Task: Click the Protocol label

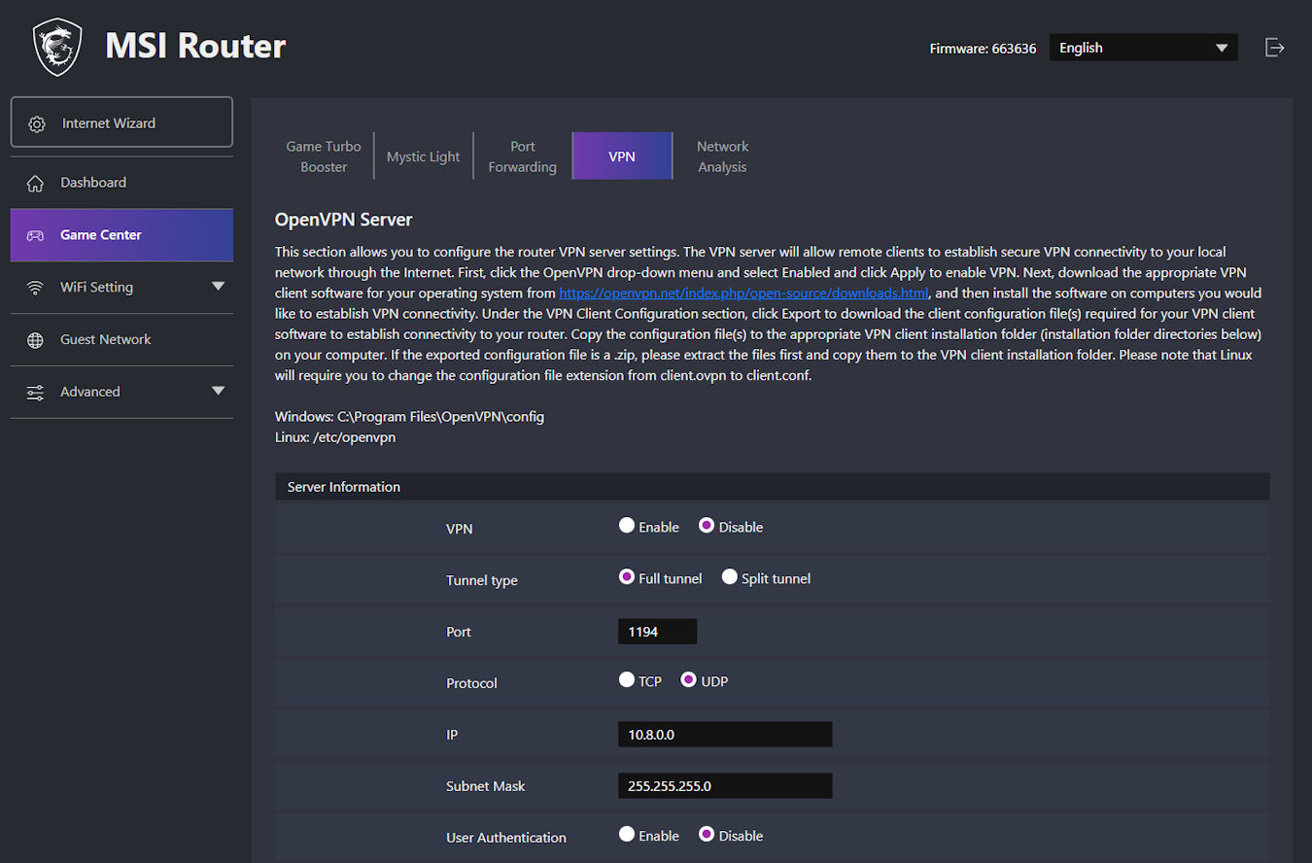Action: click(471, 683)
